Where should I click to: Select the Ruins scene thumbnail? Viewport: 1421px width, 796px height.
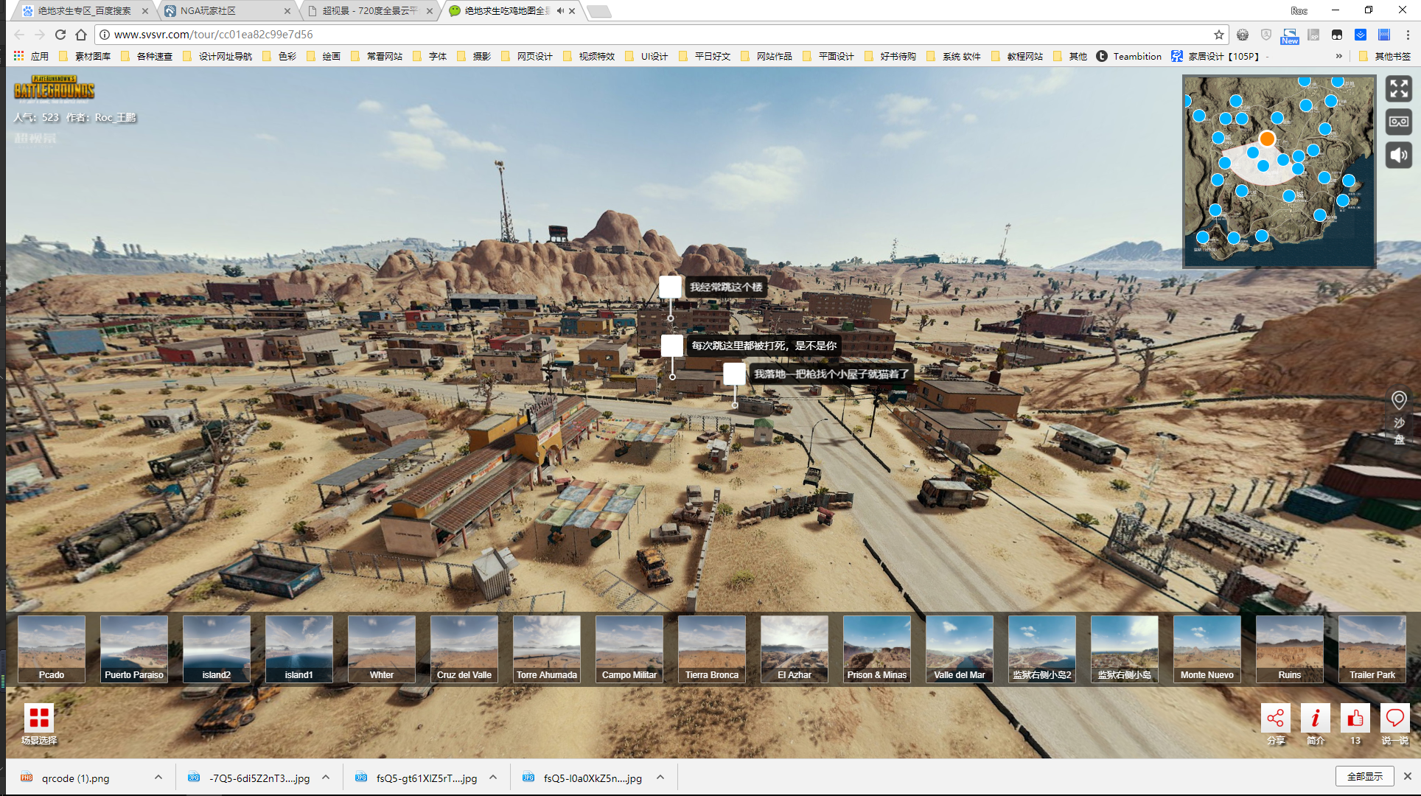[1290, 649]
